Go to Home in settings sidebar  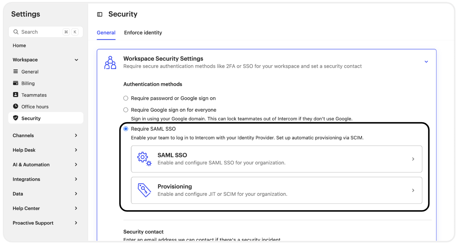click(x=19, y=46)
